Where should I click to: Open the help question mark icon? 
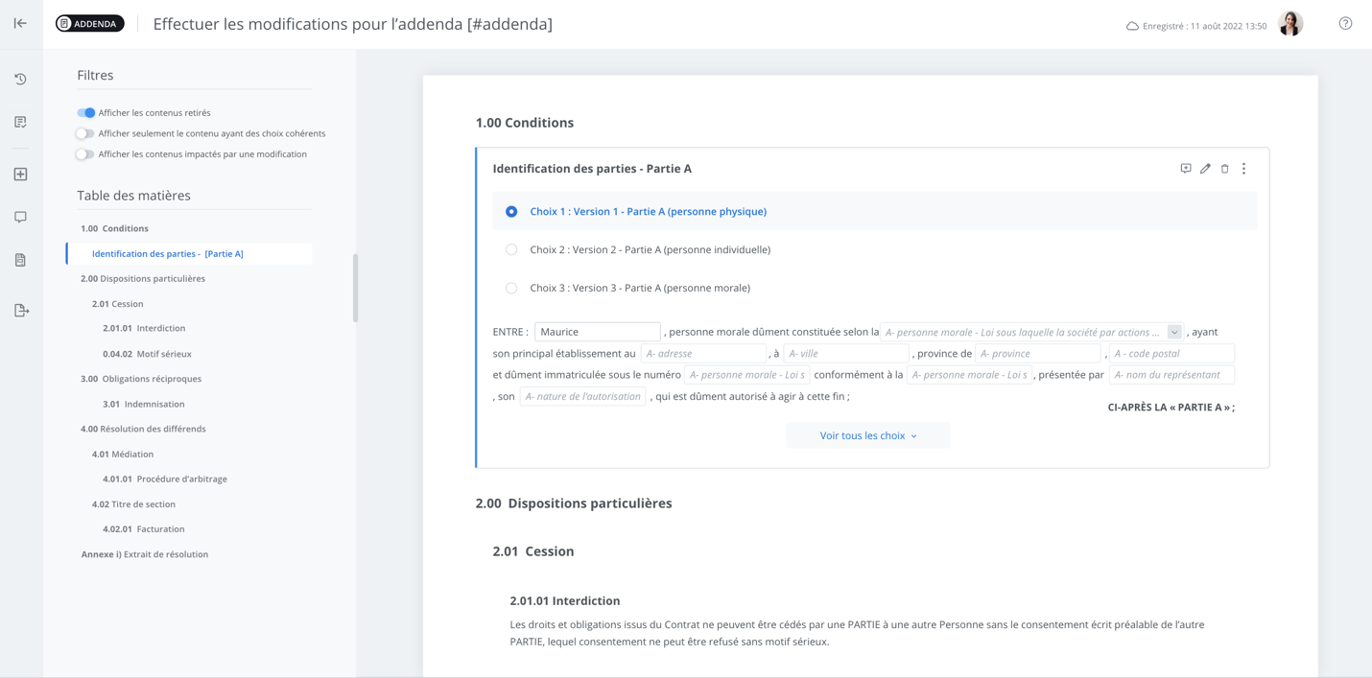[x=1345, y=24]
